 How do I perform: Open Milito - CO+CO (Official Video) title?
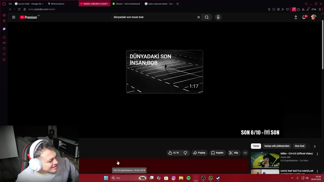[x=297, y=153]
